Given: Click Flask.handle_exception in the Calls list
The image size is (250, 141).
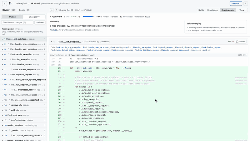Looking at the screenshot, I should coord(121,47).
